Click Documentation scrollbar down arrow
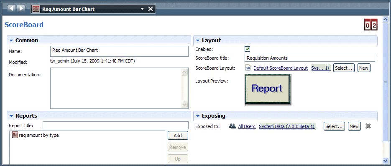 [x=184, y=105]
